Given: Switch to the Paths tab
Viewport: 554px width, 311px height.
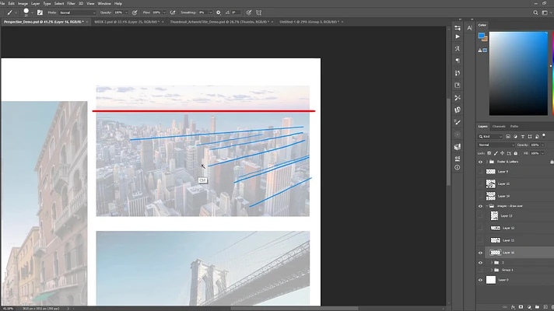Looking at the screenshot, I should pyautogui.click(x=514, y=127).
